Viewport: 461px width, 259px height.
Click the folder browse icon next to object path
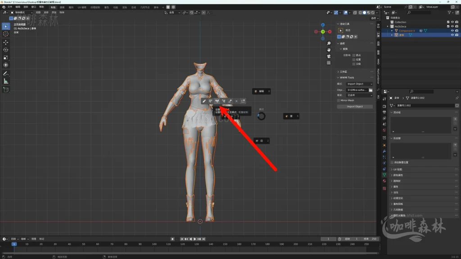pos(371,90)
